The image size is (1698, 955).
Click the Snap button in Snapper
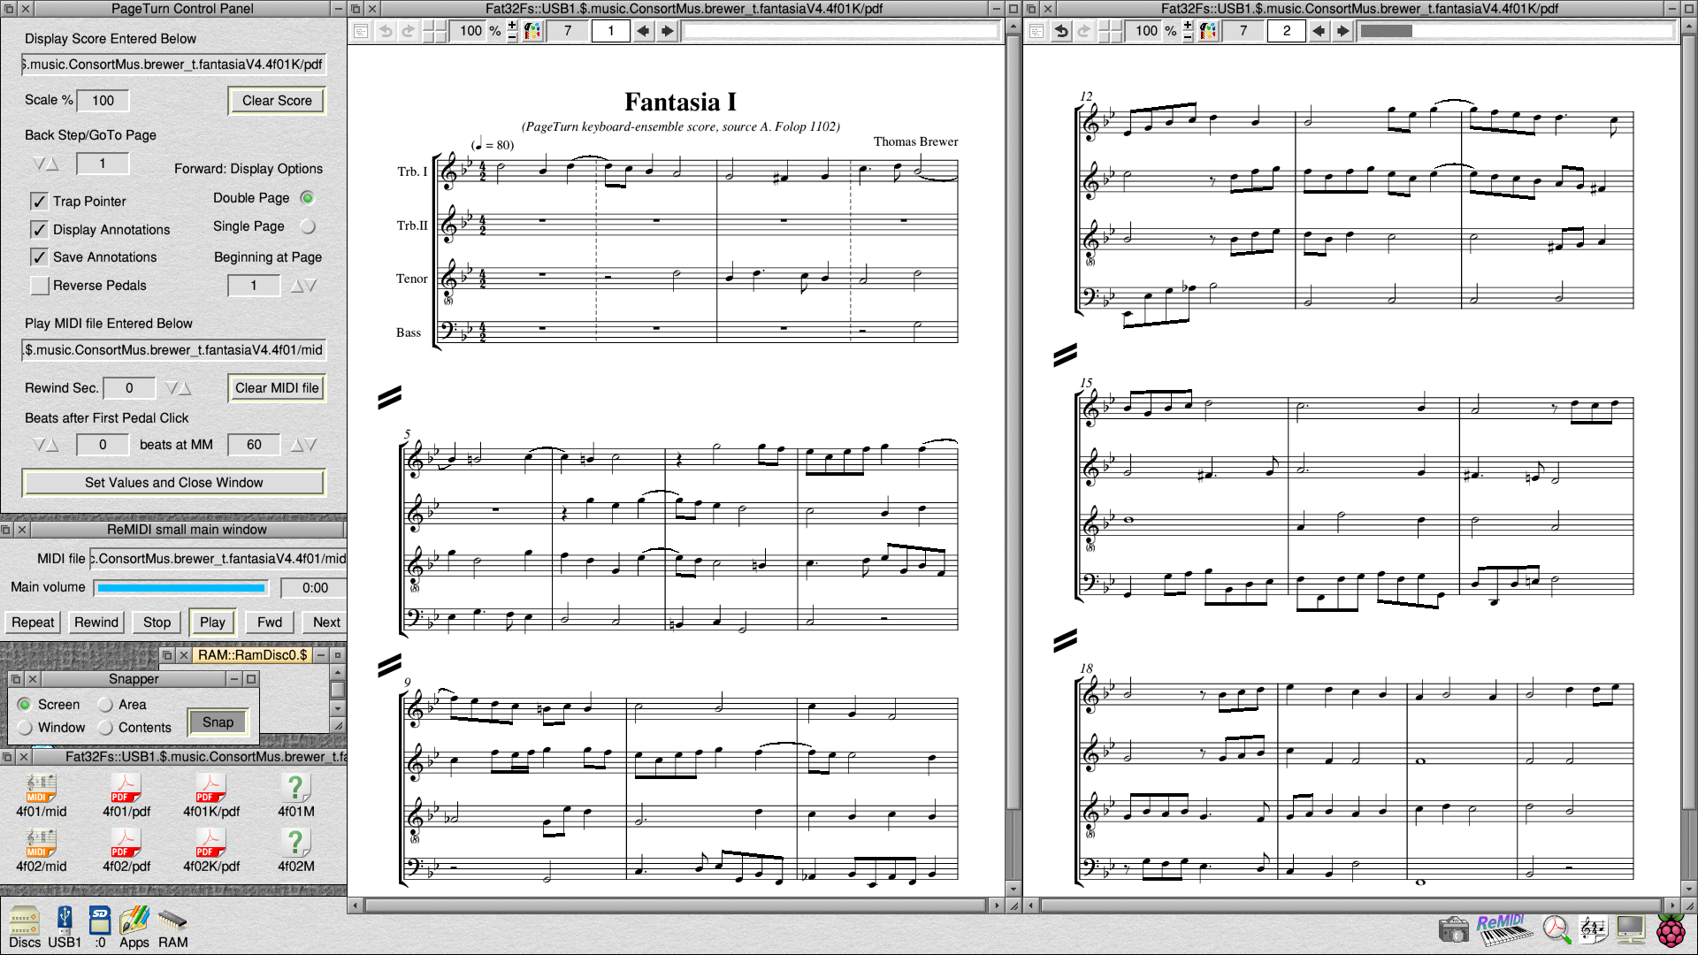(218, 722)
